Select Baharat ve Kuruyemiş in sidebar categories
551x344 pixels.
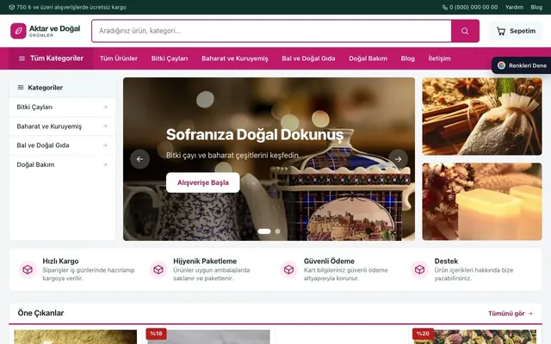pos(62,126)
